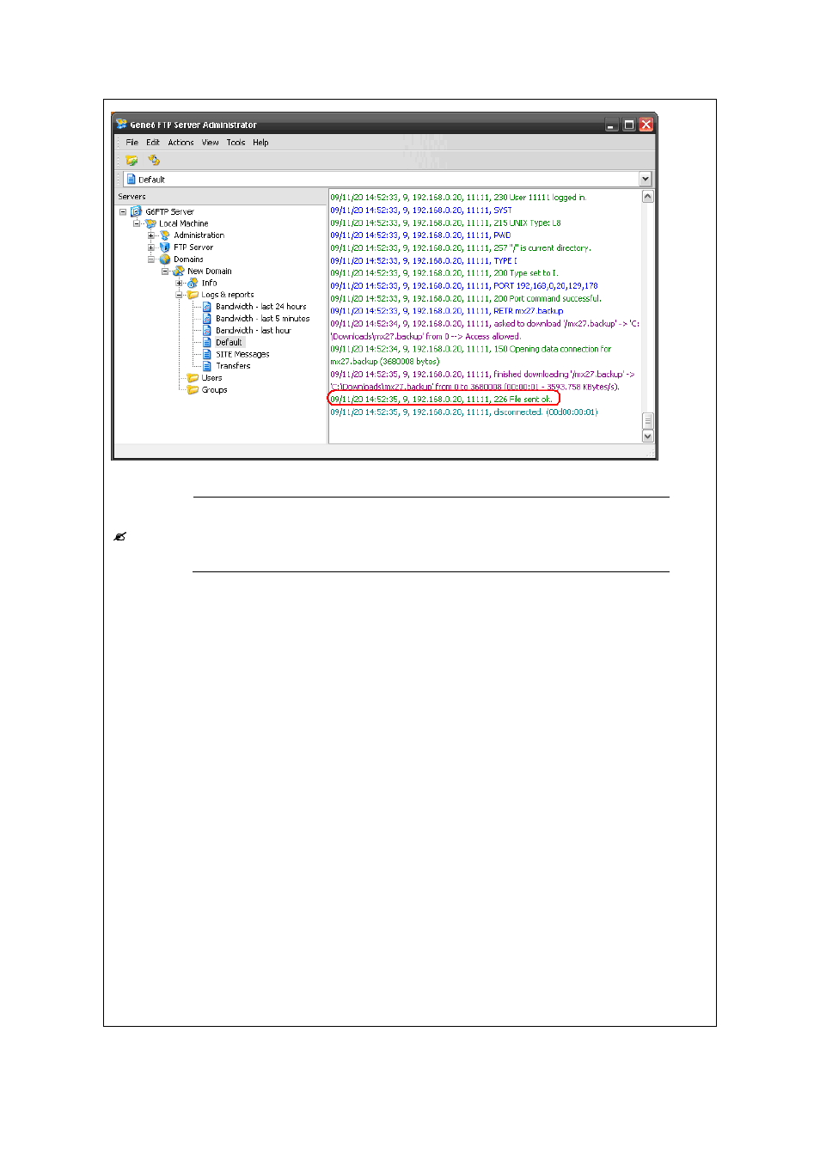Click the New Domain icon
820x1160 pixels.
coord(179,272)
